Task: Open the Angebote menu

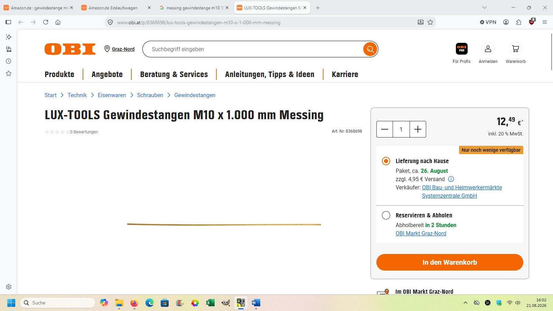Action: [107, 74]
